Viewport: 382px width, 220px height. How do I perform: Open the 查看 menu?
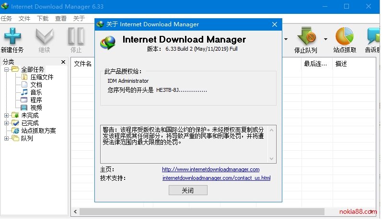61,19
